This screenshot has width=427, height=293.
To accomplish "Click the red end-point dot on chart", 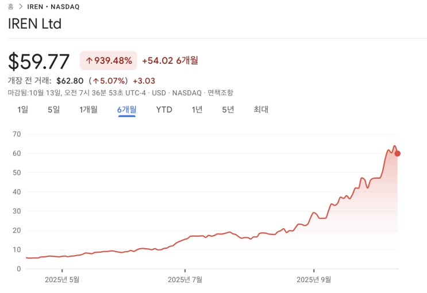I will click(x=397, y=153).
